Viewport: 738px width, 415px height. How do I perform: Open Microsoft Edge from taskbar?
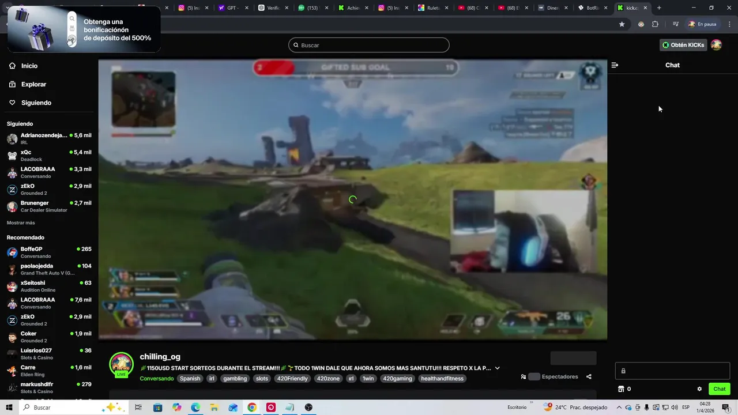tap(195, 408)
